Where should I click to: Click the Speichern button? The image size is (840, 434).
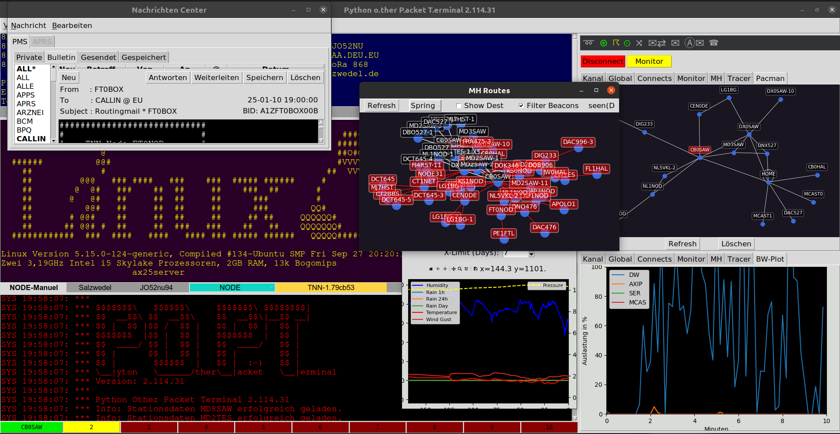tap(265, 77)
